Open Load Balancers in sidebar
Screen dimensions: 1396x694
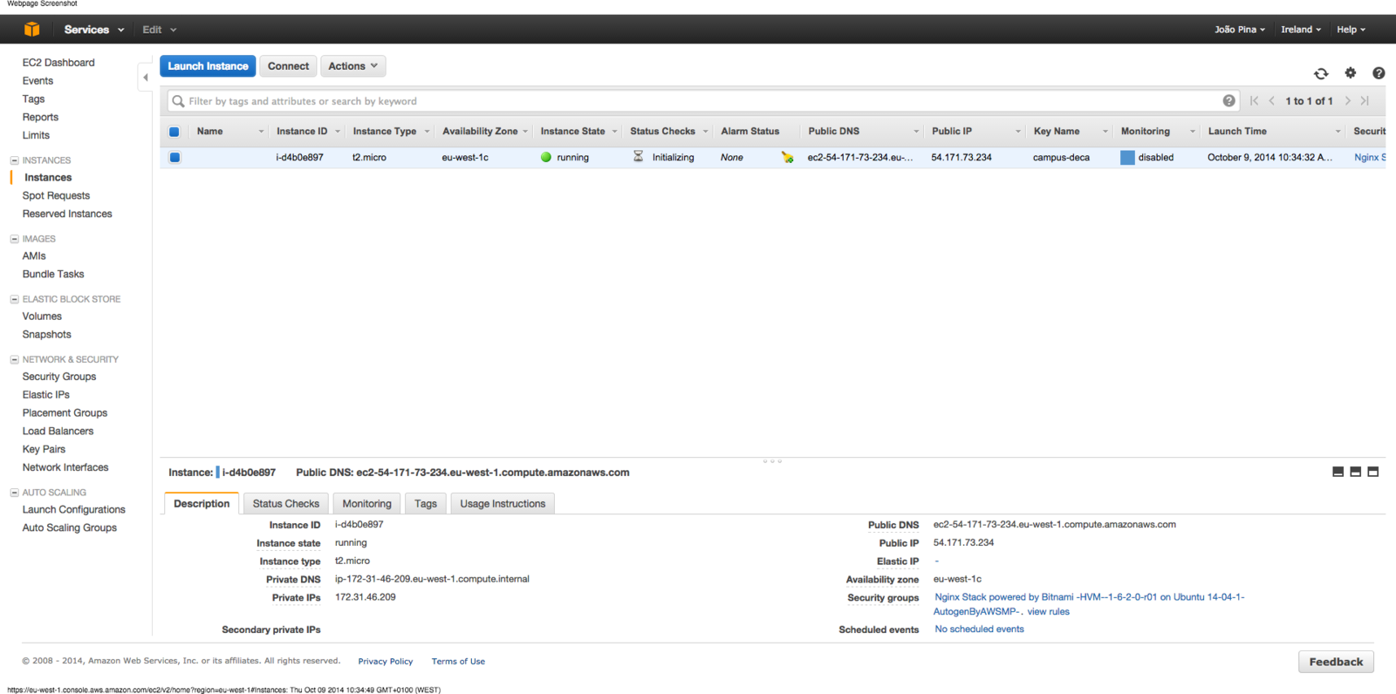click(x=58, y=432)
